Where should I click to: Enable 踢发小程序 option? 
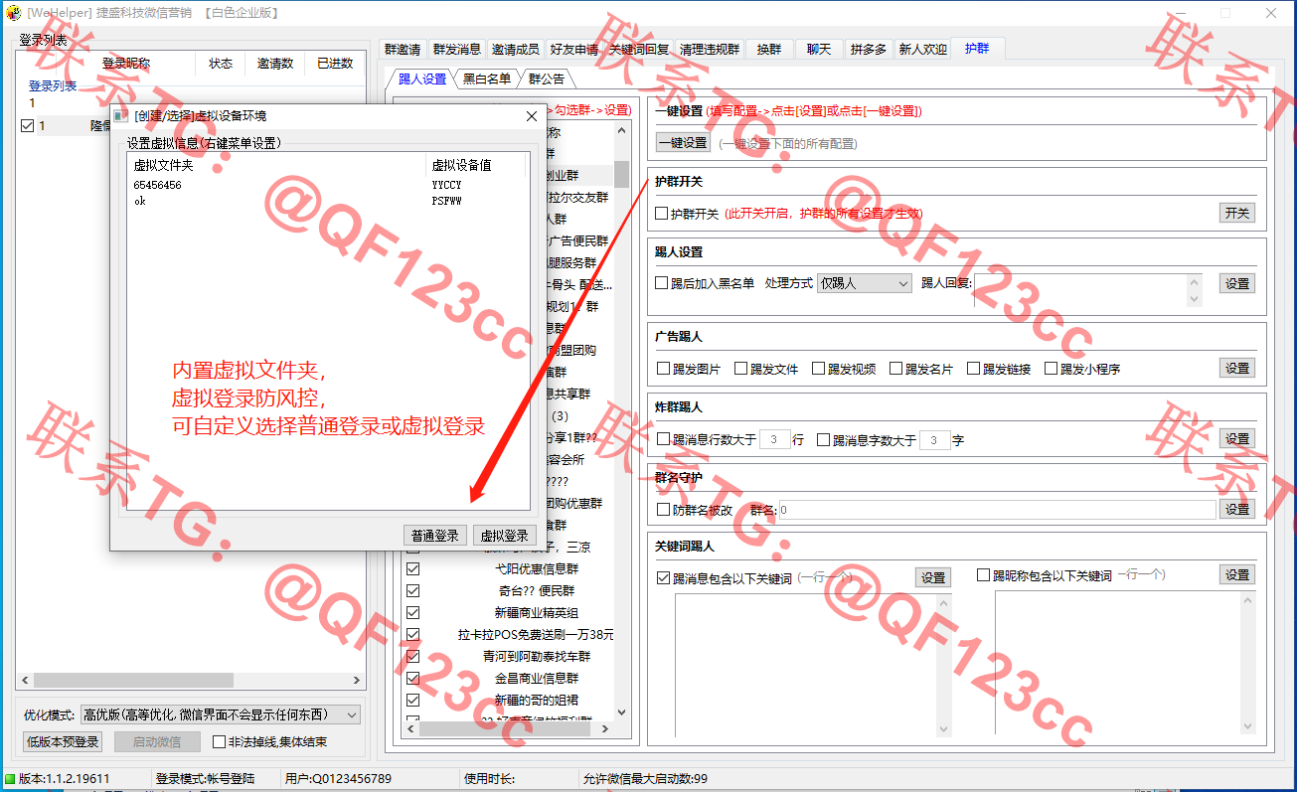pos(1052,369)
